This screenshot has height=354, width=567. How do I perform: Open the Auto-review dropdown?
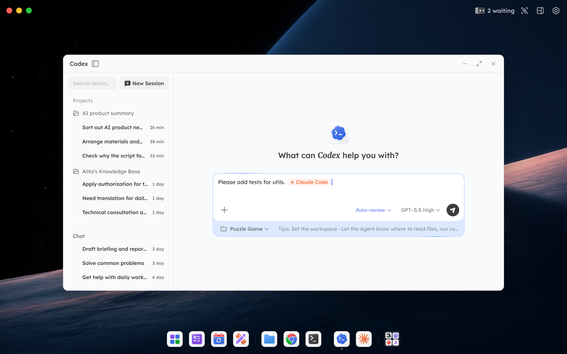click(x=373, y=210)
